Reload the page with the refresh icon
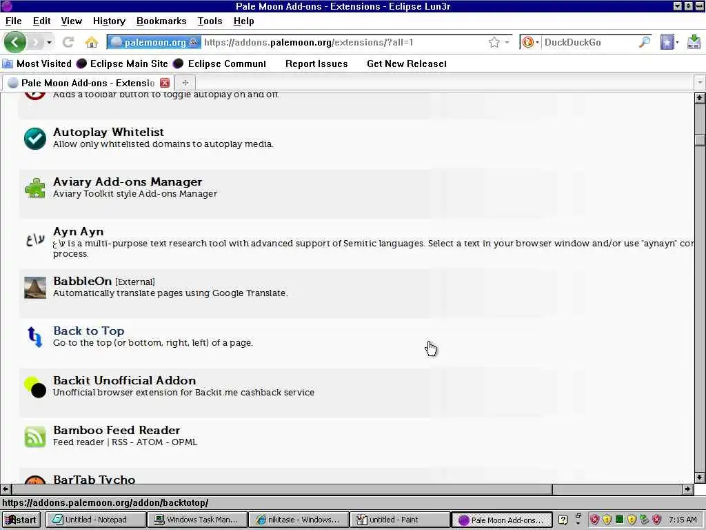Image resolution: width=706 pixels, height=530 pixels. pos(68,42)
